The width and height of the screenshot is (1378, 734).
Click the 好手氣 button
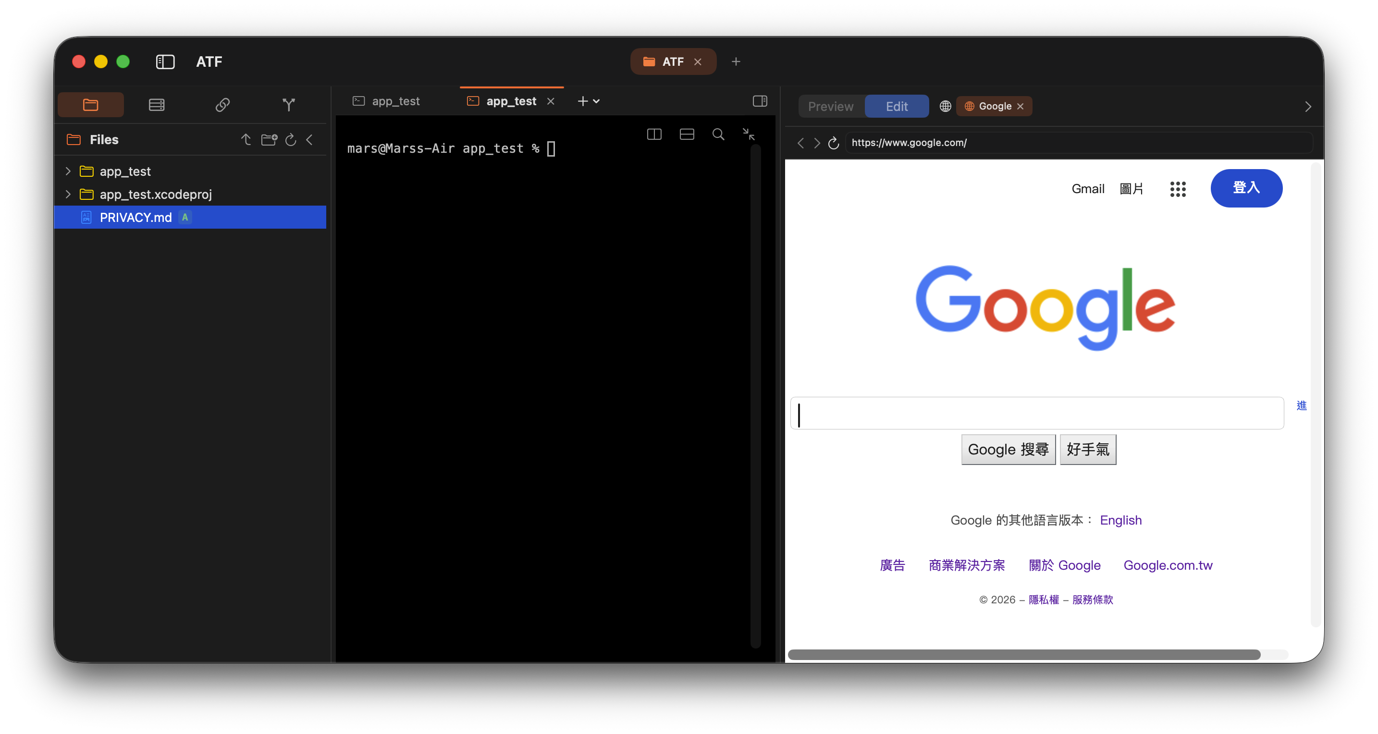click(x=1087, y=450)
